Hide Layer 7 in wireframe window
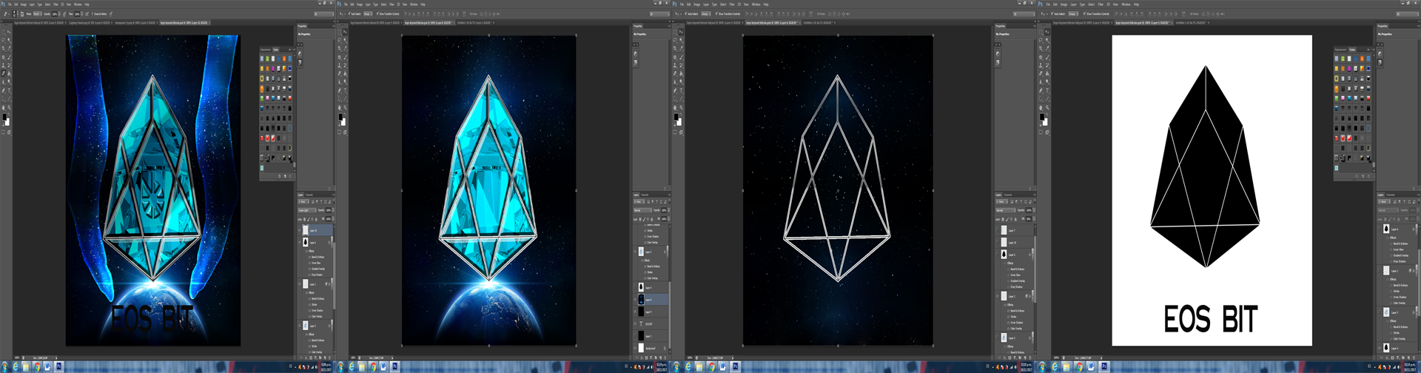Screen dimensions: 1421x373 click(x=998, y=230)
